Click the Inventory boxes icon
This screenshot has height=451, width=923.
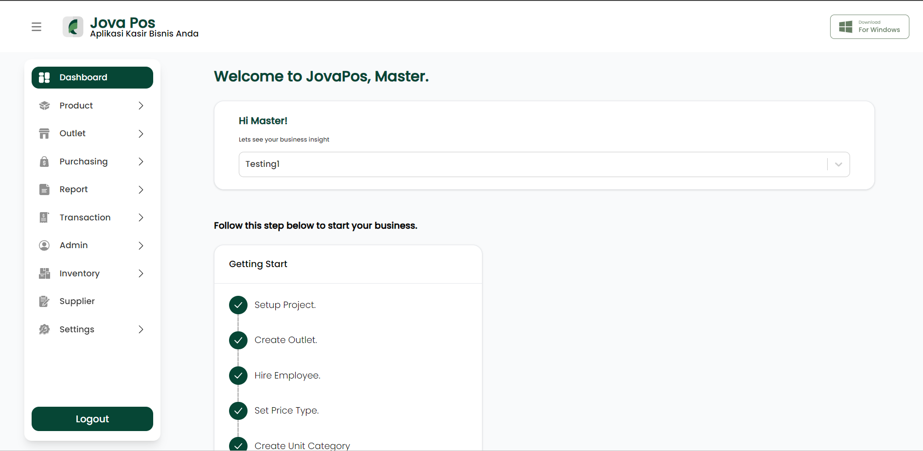click(44, 273)
